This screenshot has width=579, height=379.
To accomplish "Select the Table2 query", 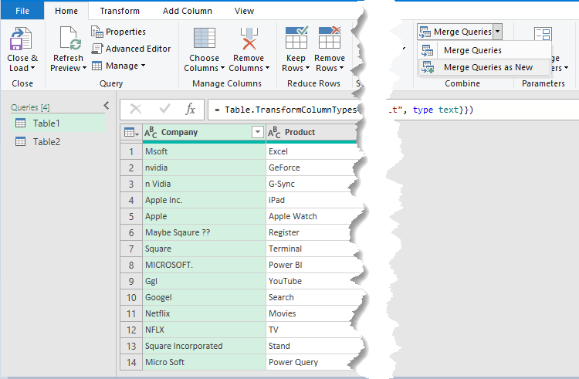I will (59, 142).
